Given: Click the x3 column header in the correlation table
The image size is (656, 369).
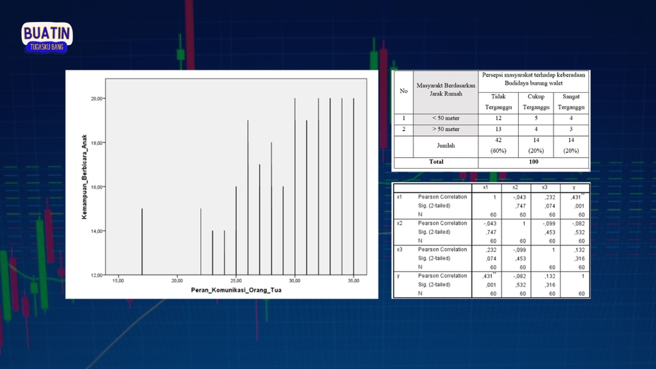Looking at the screenshot, I should pos(545,187).
